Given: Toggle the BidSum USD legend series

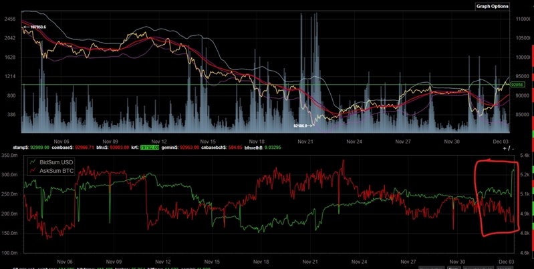Looking at the screenshot, I should point(51,162).
